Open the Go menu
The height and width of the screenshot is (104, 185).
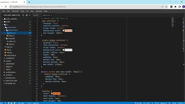(27, 11)
